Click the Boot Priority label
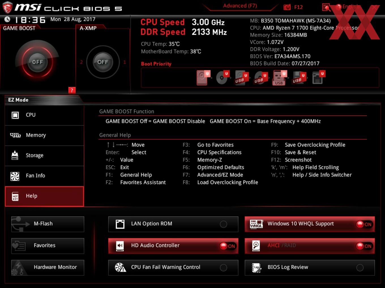Screen dimensions: 385x288 156,64
